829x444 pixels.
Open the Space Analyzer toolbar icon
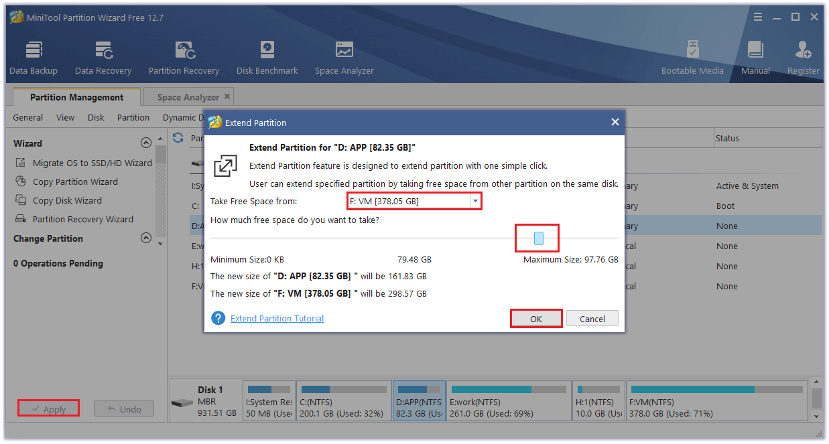point(344,58)
